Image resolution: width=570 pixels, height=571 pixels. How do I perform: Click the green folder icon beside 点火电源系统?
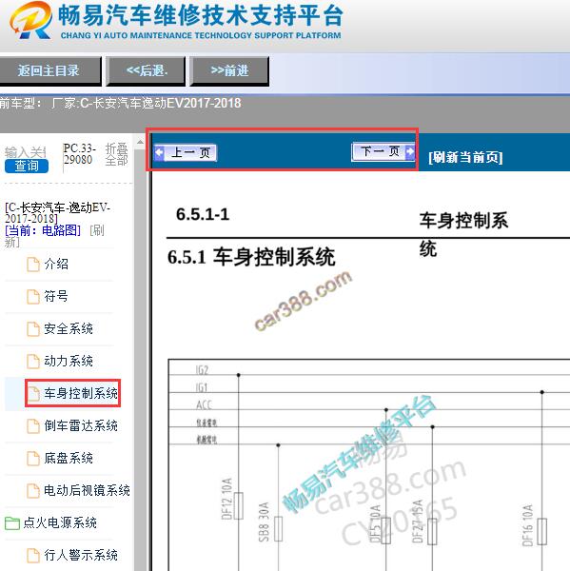point(12,523)
